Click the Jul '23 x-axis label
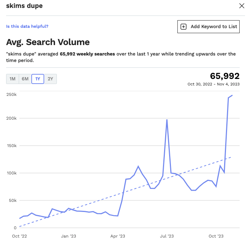This screenshot has height=248, width=249. pyautogui.click(x=167, y=236)
